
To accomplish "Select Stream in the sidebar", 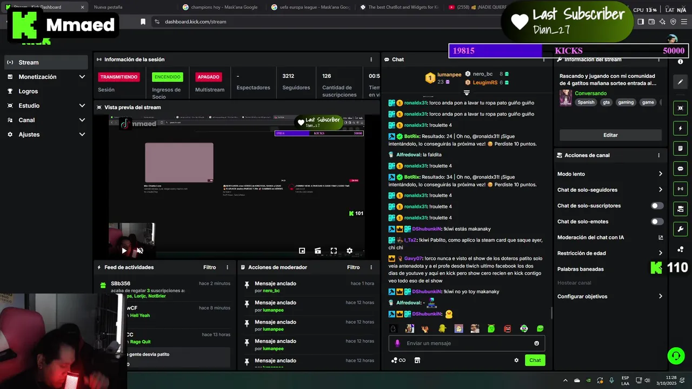I will (x=45, y=62).
